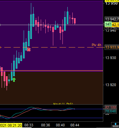
Task: Select the Piv 4h pivot label
Action: click(x=96, y=45)
